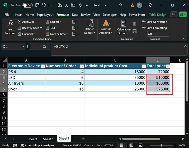Click the zoom slider handle
This screenshot has width=189, height=148.
(162, 145)
